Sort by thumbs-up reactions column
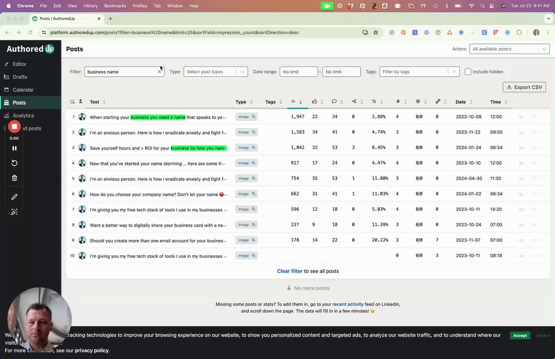 [317, 102]
